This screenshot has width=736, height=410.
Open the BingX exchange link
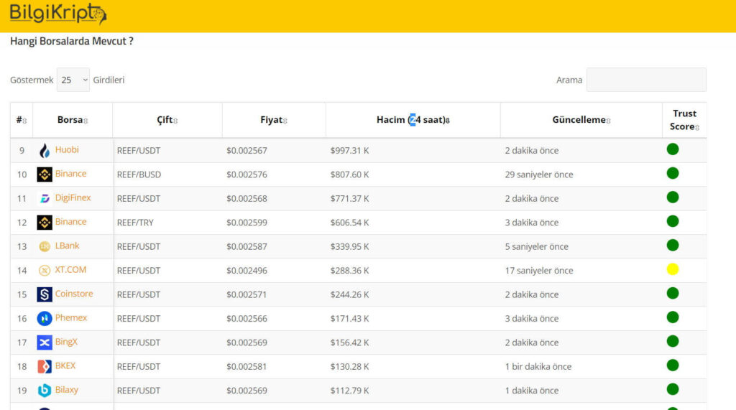[66, 342]
